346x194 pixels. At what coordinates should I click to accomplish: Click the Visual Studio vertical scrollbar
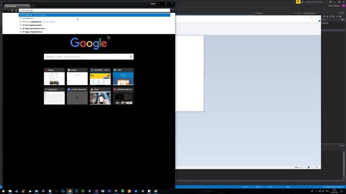pyautogui.click(x=344, y=165)
